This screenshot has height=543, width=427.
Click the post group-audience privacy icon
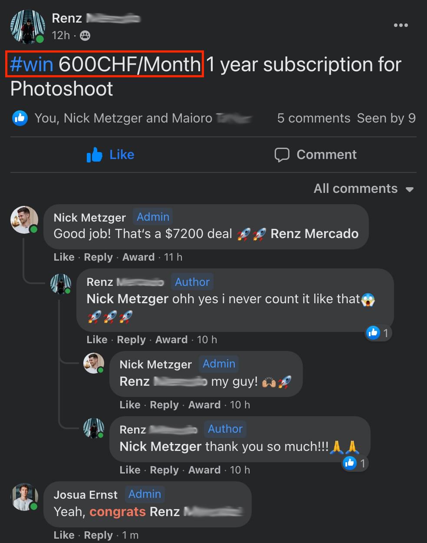pos(85,36)
